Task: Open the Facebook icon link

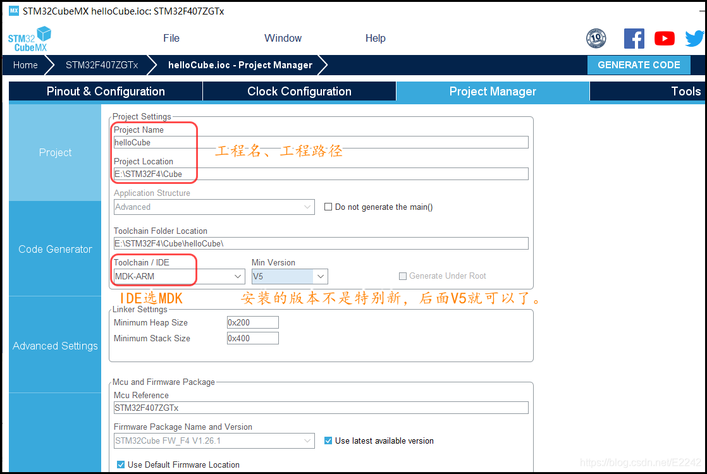Action: pyautogui.click(x=634, y=39)
